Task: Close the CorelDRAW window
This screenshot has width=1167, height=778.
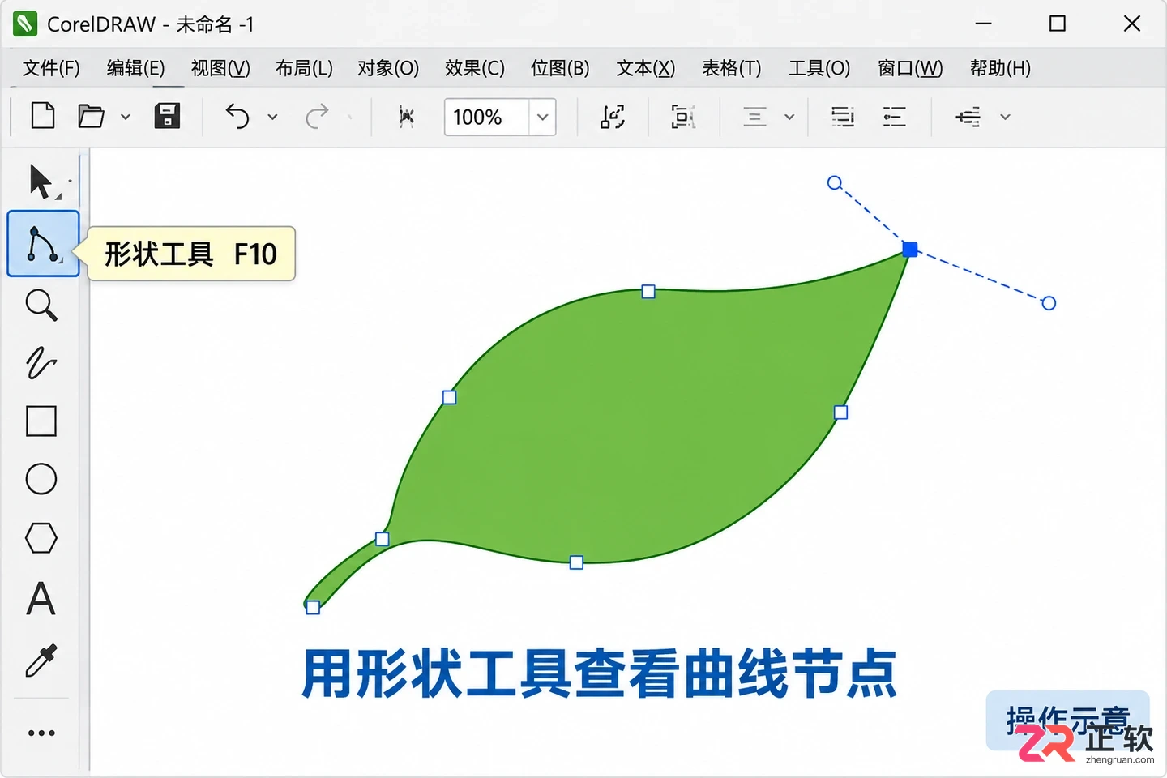Action: [1132, 24]
